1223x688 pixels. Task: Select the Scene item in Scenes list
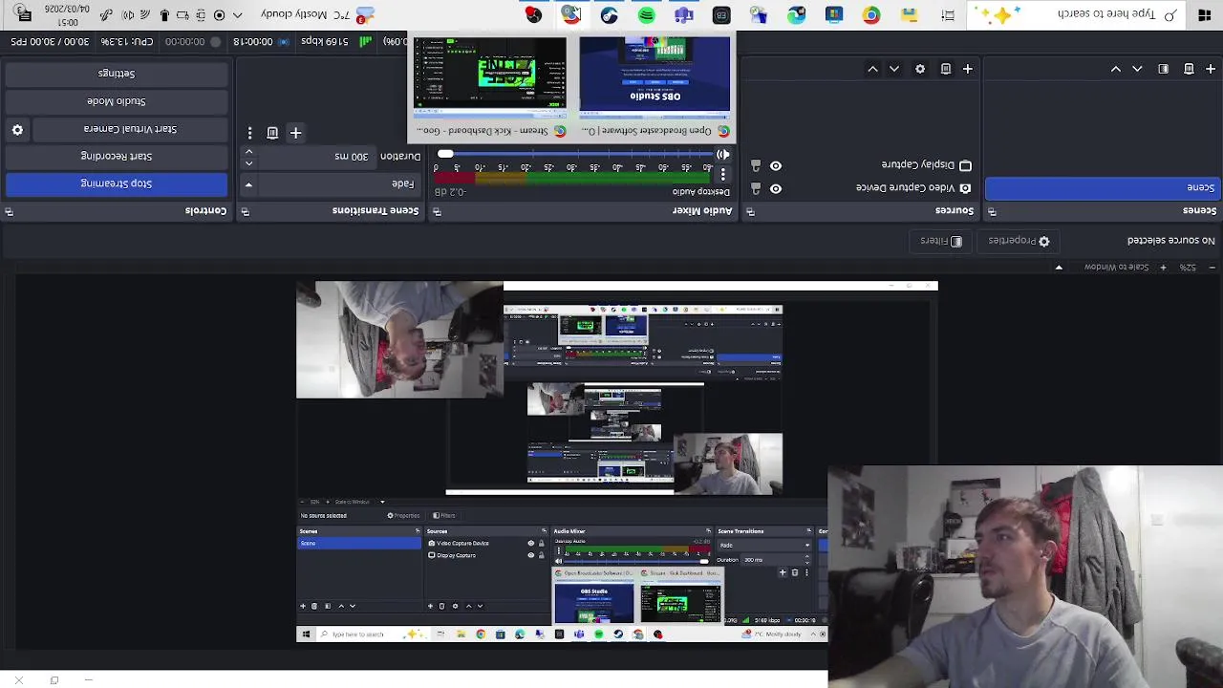(x=1103, y=188)
